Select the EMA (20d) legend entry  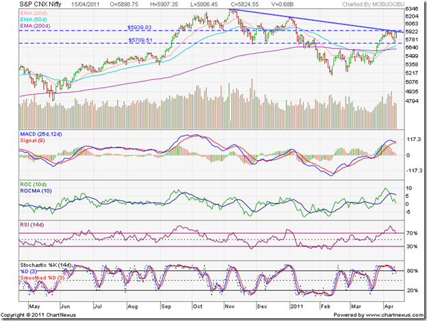(x=34, y=13)
